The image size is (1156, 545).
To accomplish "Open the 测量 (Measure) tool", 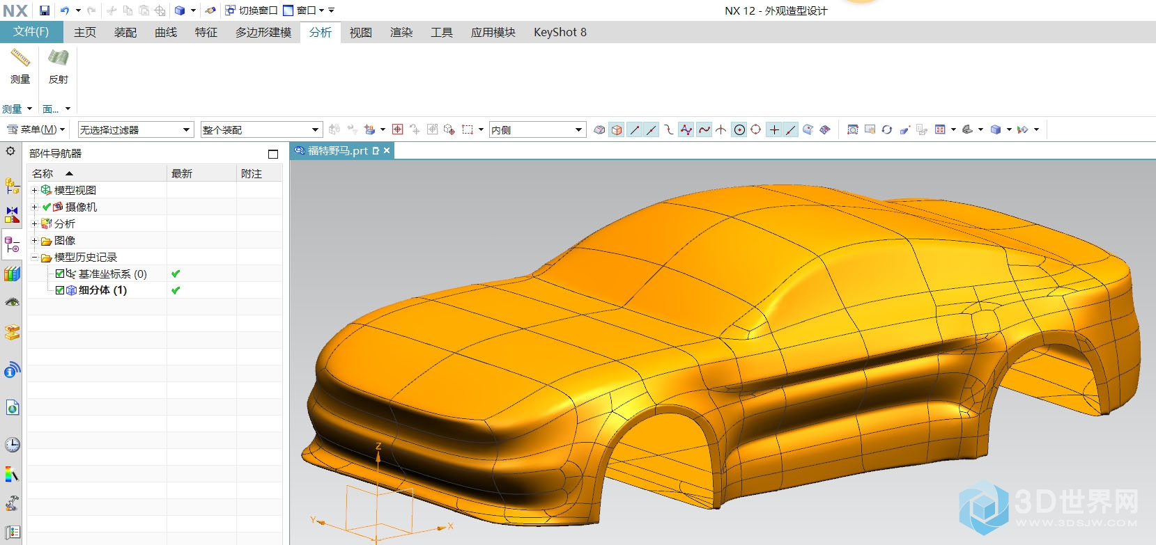I will pos(20,66).
